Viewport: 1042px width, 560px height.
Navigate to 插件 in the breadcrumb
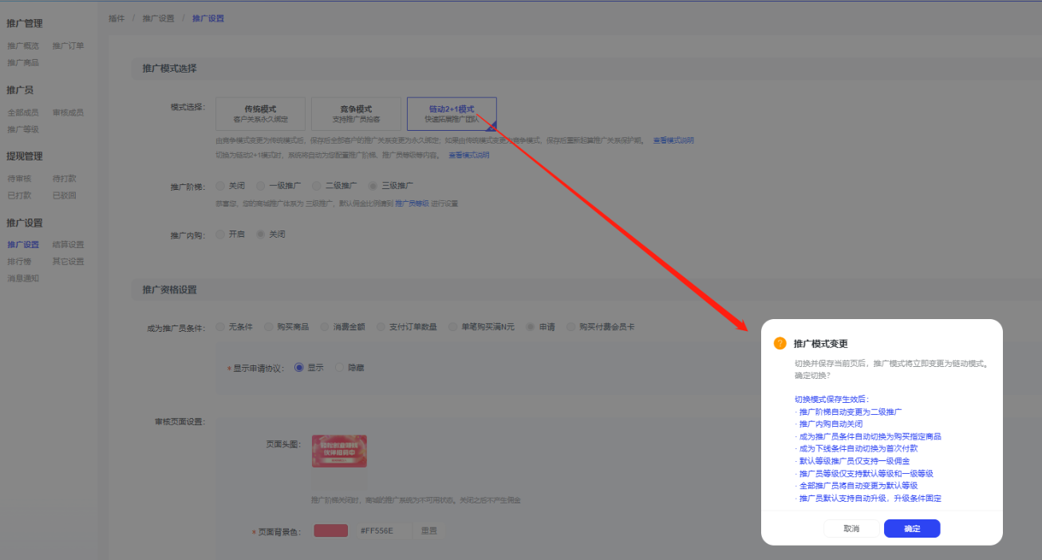point(116,18)
